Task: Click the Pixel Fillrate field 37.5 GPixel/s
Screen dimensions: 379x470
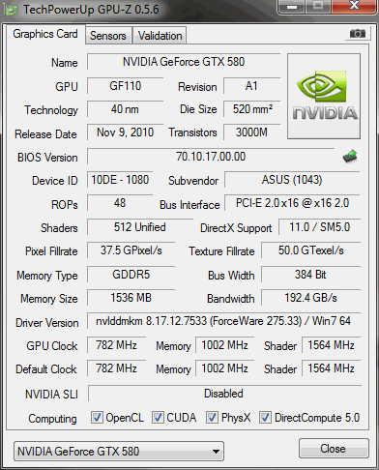Action: click(131, 250)
